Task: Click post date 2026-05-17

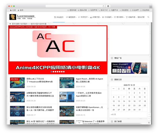Action: pyautogui.click(x=31, y=115)
